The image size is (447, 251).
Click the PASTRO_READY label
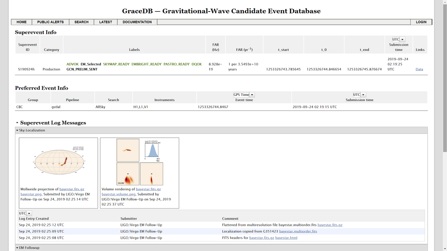pos(177,64)
